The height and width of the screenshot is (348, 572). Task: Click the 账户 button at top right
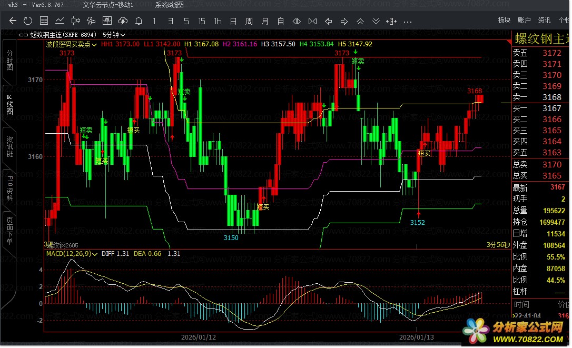pos(524,20)
